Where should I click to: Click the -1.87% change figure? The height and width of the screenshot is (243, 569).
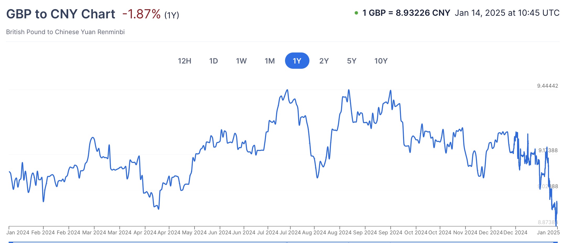point(141,14)
